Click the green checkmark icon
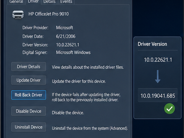The height and width of the screenshot is (138, 184). 169,109
